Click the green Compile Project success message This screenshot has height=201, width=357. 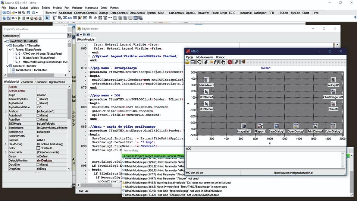(154, 156)
